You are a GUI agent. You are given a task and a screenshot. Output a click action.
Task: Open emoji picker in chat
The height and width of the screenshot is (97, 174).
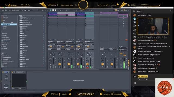[135, 83]
